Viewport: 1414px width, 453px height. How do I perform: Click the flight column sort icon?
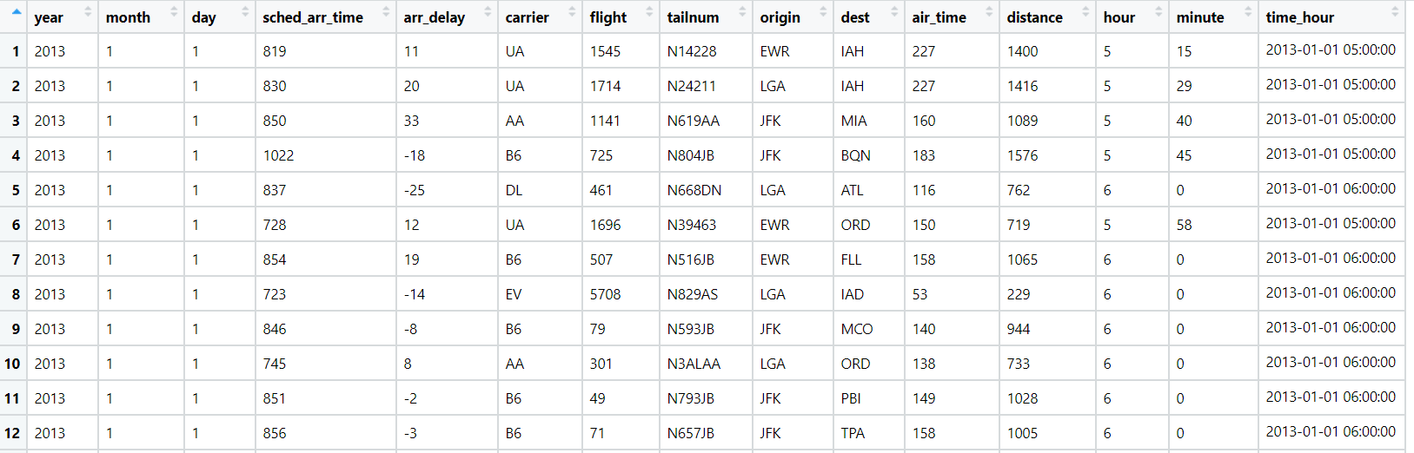[649, 12]
